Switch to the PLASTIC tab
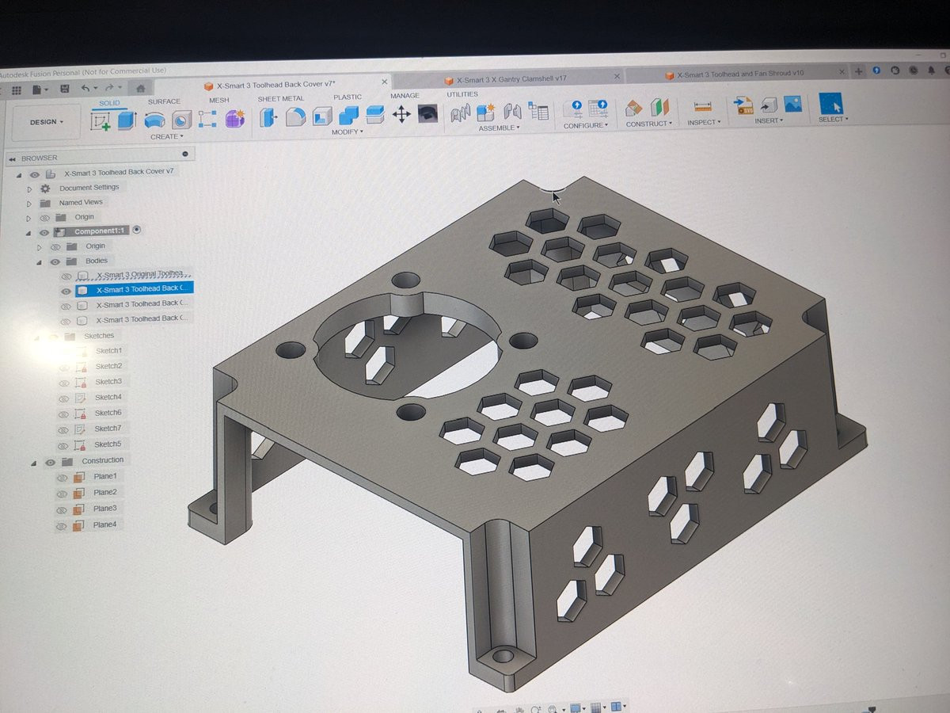The width and height of the screenshot is (950, 713). coord(347,97)
